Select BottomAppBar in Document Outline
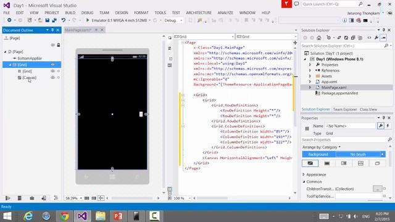395x222 pixels. (30, 58)
